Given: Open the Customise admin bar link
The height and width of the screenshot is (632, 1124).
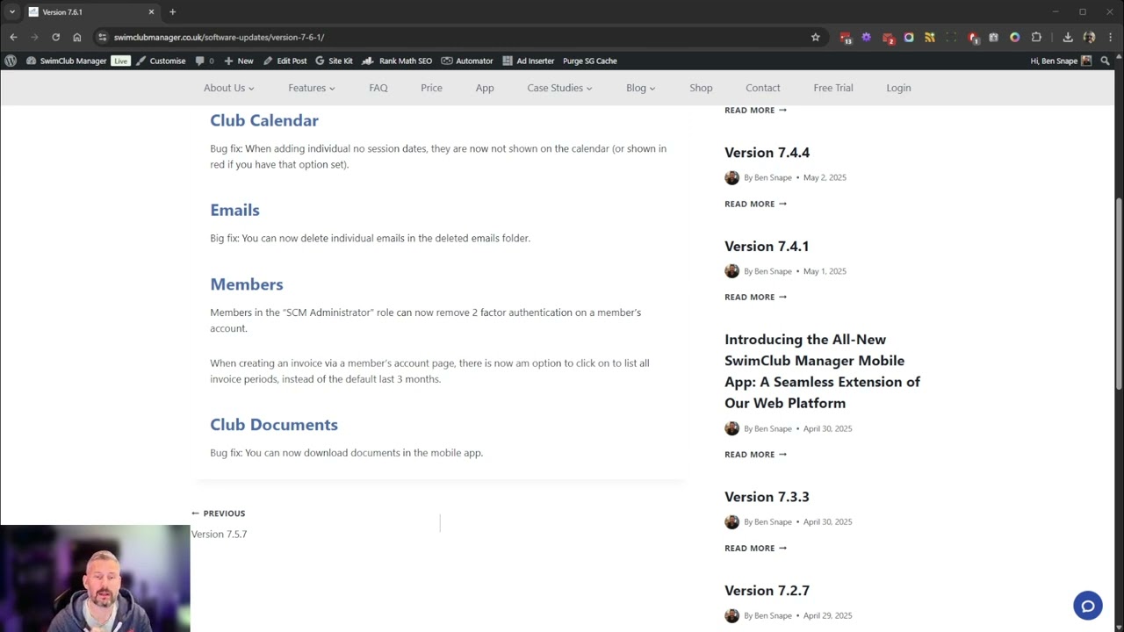Looking at the screenshot, I should pyautogui.click(x=161, y=61).
